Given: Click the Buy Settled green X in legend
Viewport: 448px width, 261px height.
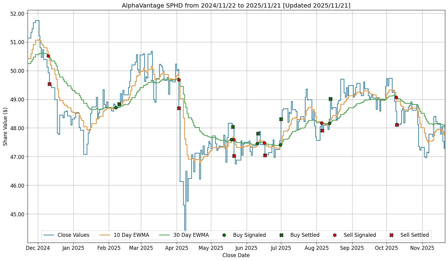Looking at the screenshot, I should pos(281,235).
